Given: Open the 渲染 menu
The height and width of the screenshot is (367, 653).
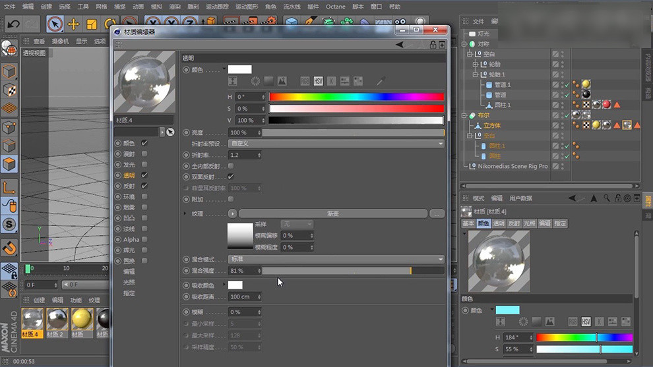Looking at the screenshot, I should (175, 7).
